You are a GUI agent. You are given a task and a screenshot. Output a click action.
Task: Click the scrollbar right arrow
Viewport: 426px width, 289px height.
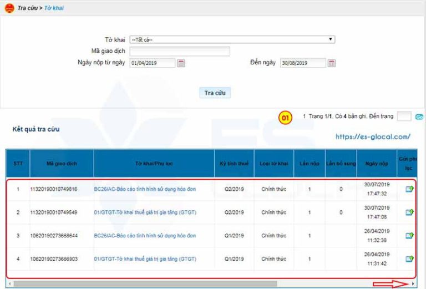click(413, 284)
